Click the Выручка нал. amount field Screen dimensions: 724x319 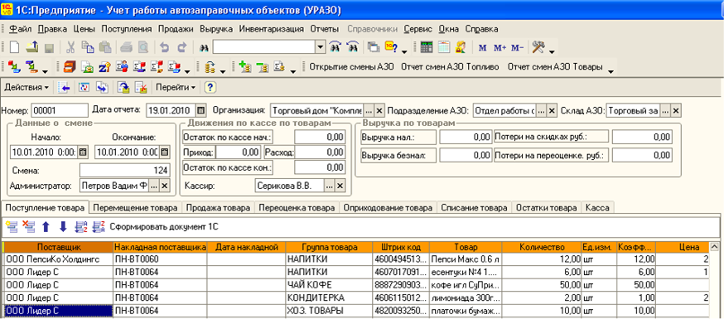466,137
